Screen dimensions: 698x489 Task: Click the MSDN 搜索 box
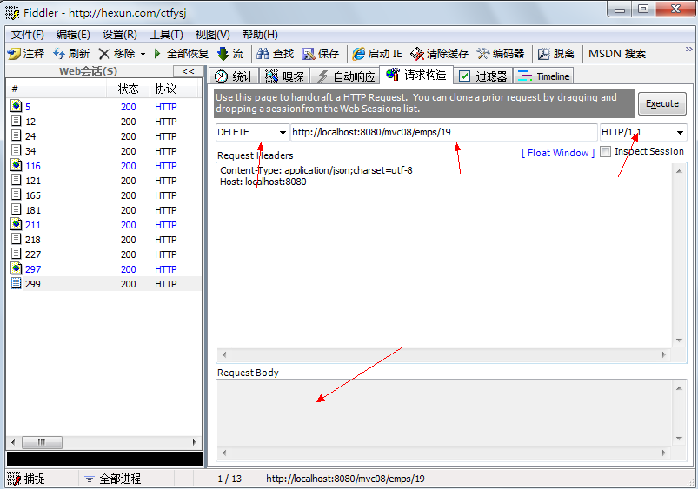[617, 54]
